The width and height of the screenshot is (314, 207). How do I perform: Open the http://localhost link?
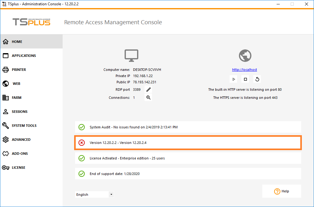[x=245, y=70]
